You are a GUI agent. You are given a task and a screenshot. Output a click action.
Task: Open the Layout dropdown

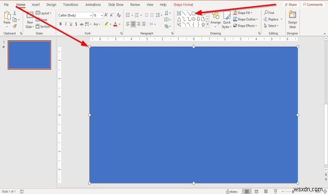44,13
